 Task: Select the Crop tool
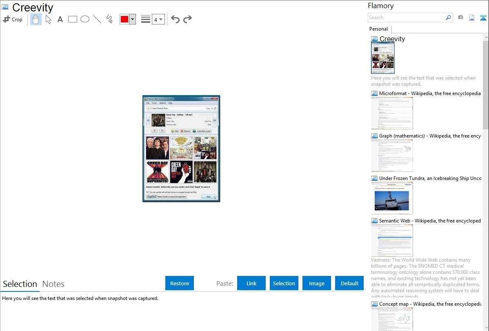(x=13, y=19)
